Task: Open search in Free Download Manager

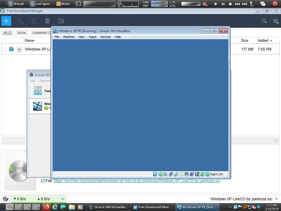Action: [x=264, y=21]
